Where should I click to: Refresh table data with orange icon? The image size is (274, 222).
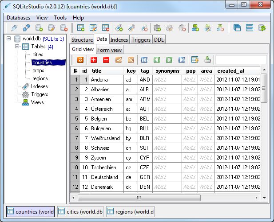(x=80, y=60)
